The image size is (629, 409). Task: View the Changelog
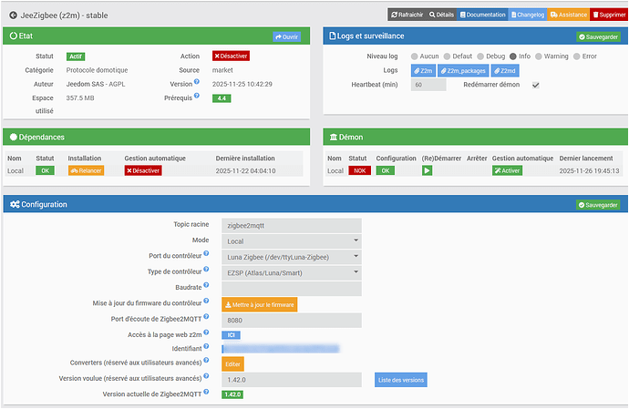pyautogui.click(x=528, y=15)
